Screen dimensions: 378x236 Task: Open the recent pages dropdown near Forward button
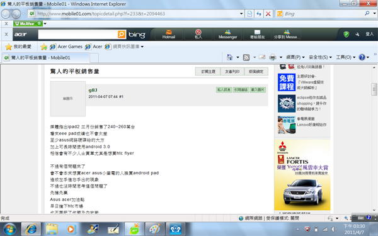tap(24, 14)
